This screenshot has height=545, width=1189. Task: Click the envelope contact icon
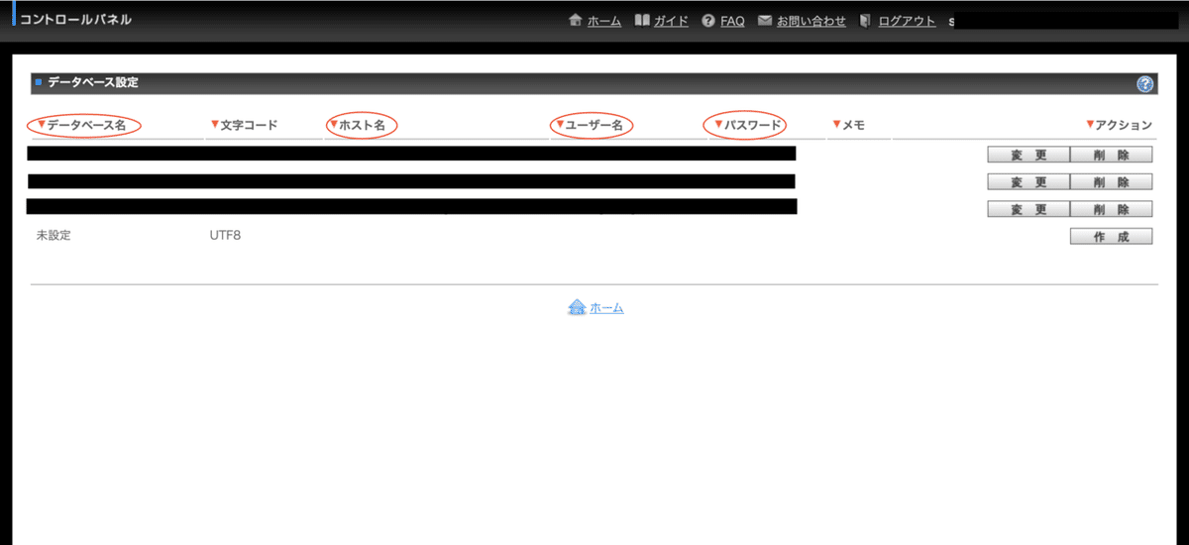point(765,20)
